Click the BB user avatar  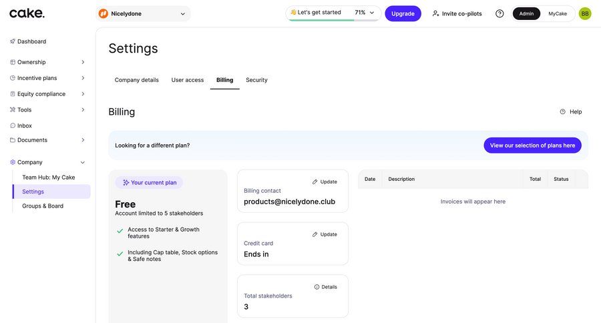(x=585, y=13)
